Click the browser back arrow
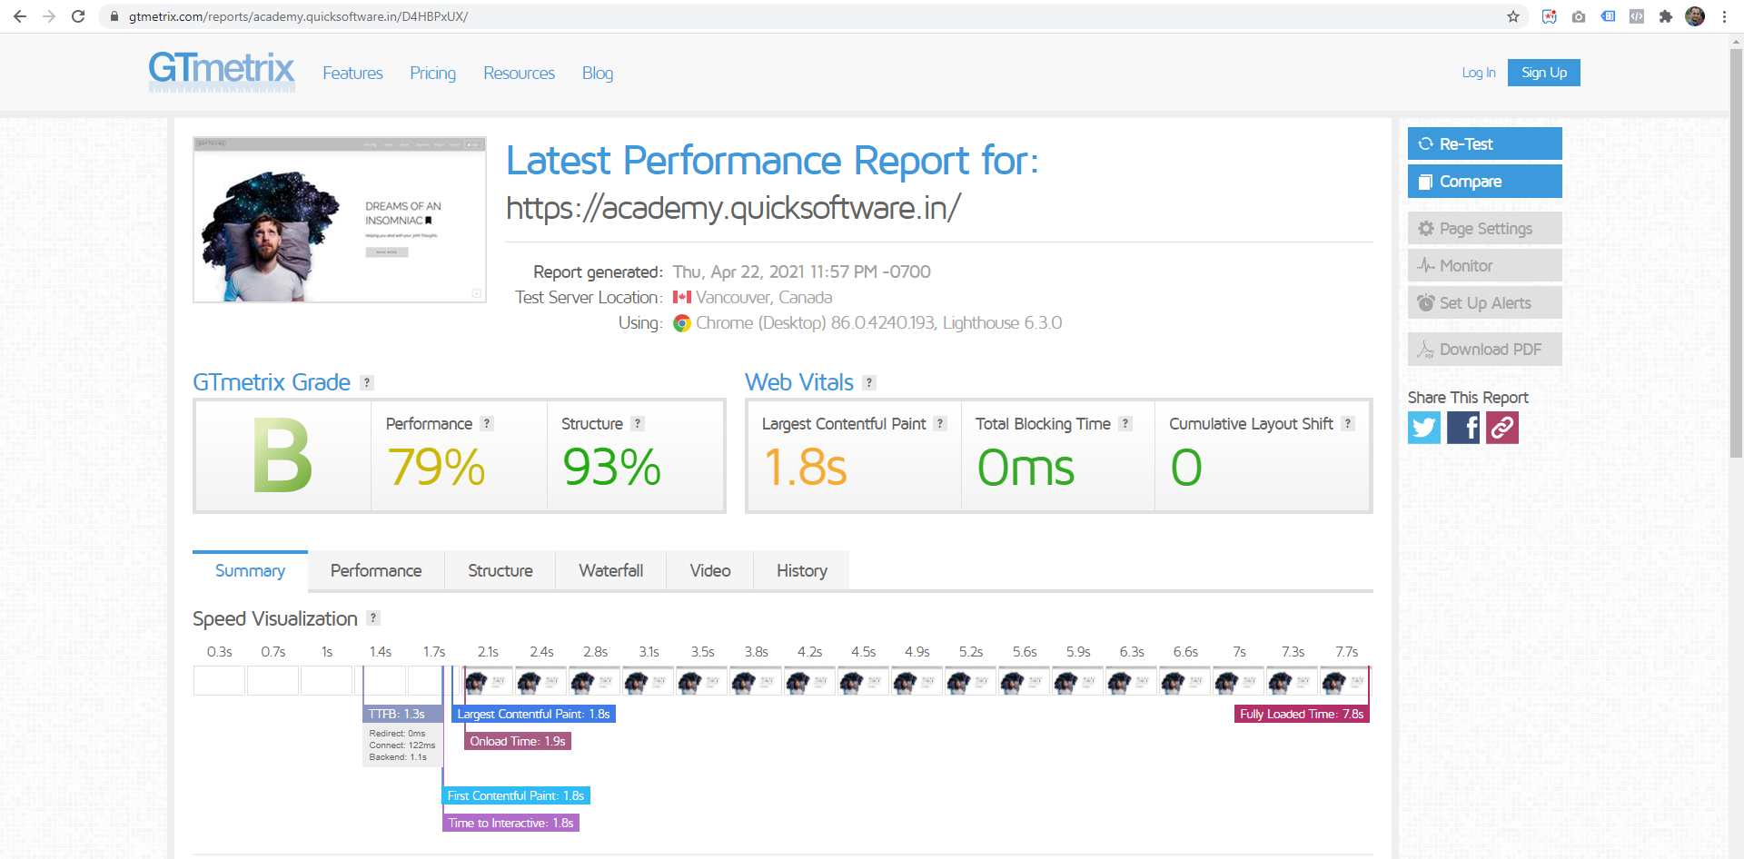This screenshot has height=859, width=1744. pyautogui.click(x=20, y=16)
